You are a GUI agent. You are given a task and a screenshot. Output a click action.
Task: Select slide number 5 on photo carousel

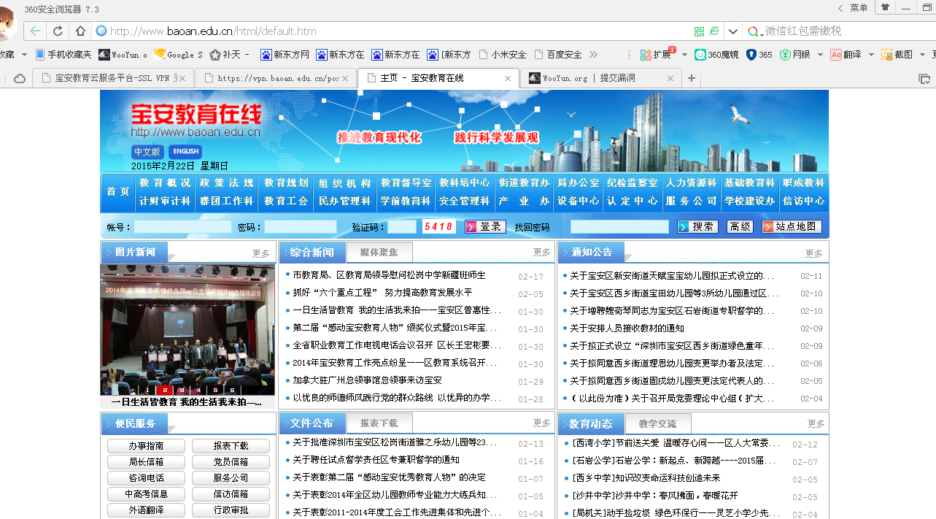pyautogui.click(x=216, y=390)
